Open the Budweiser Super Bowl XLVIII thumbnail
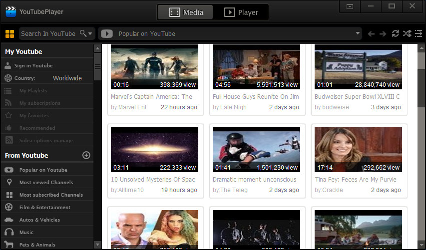 358,67
